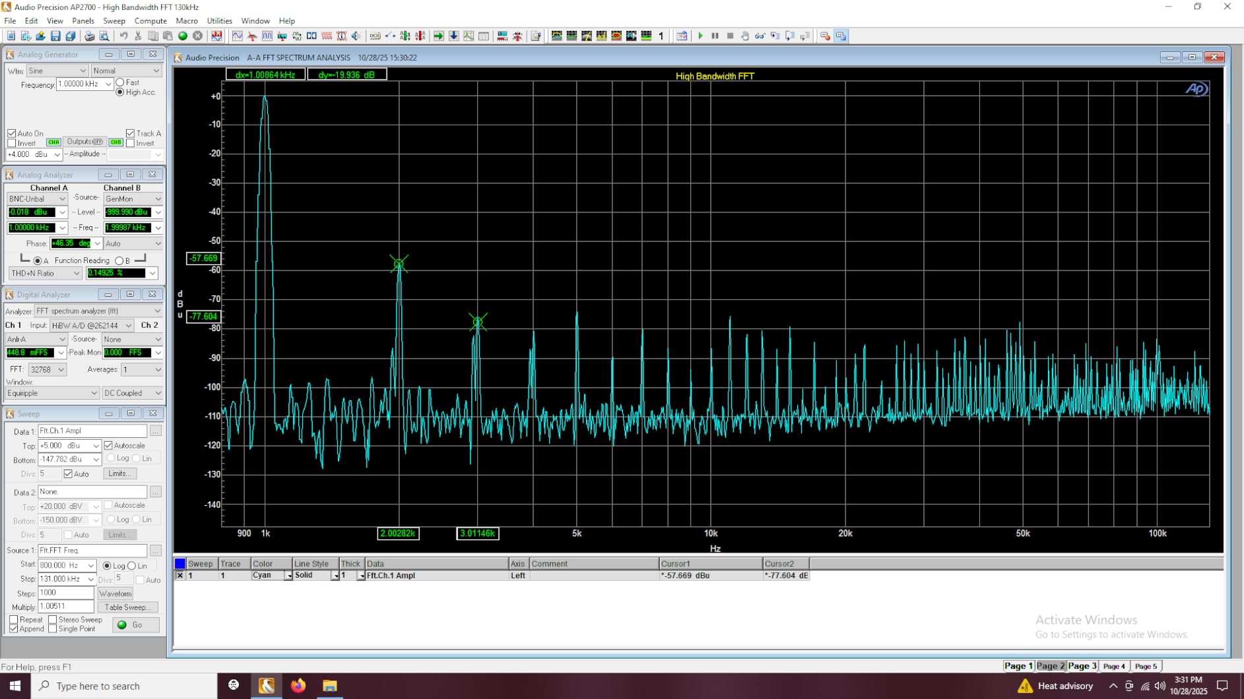
Task: Click the green Go button in the Sweep panel
Action: pos(136,625)
